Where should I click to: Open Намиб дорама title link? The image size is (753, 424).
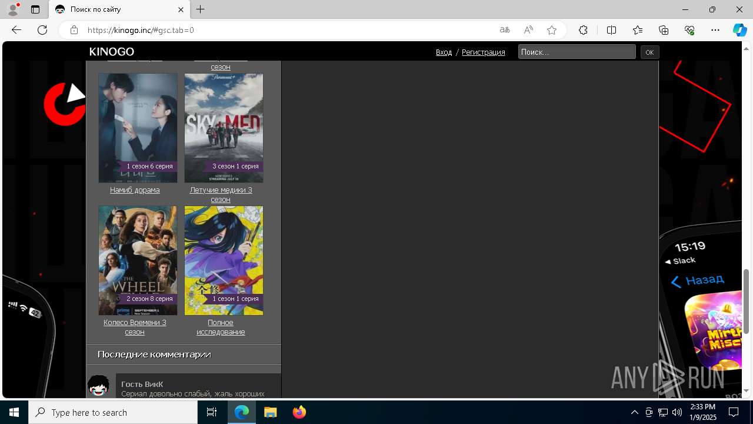click(x=135, y=190)
